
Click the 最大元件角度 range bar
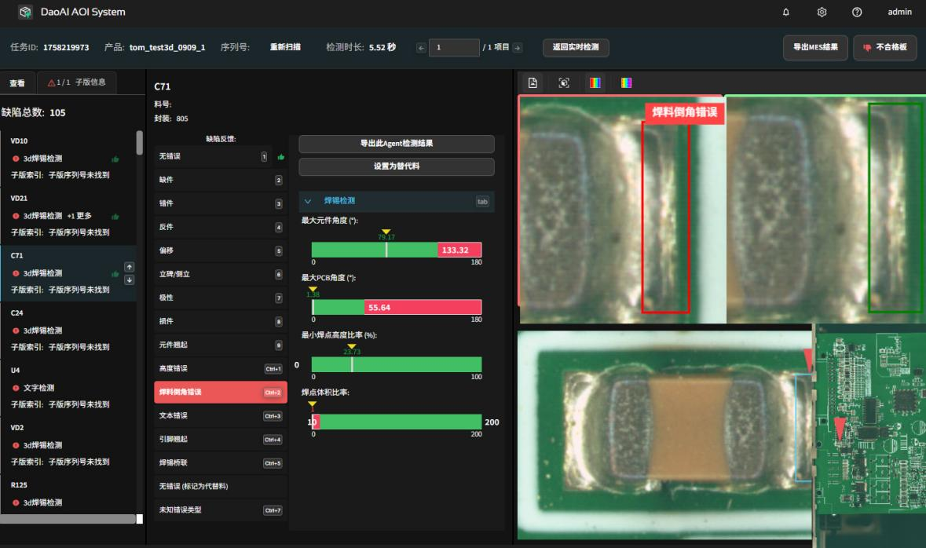coord(397,250)
